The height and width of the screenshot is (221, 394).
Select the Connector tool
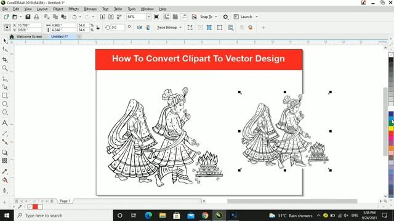pyautogui.click(x=4, y=142)
